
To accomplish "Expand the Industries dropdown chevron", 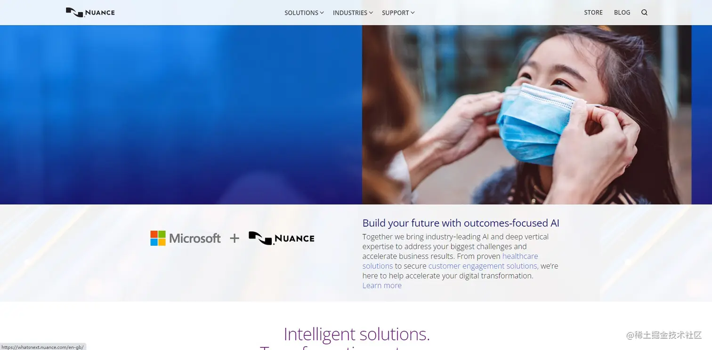I will [371, 13].
